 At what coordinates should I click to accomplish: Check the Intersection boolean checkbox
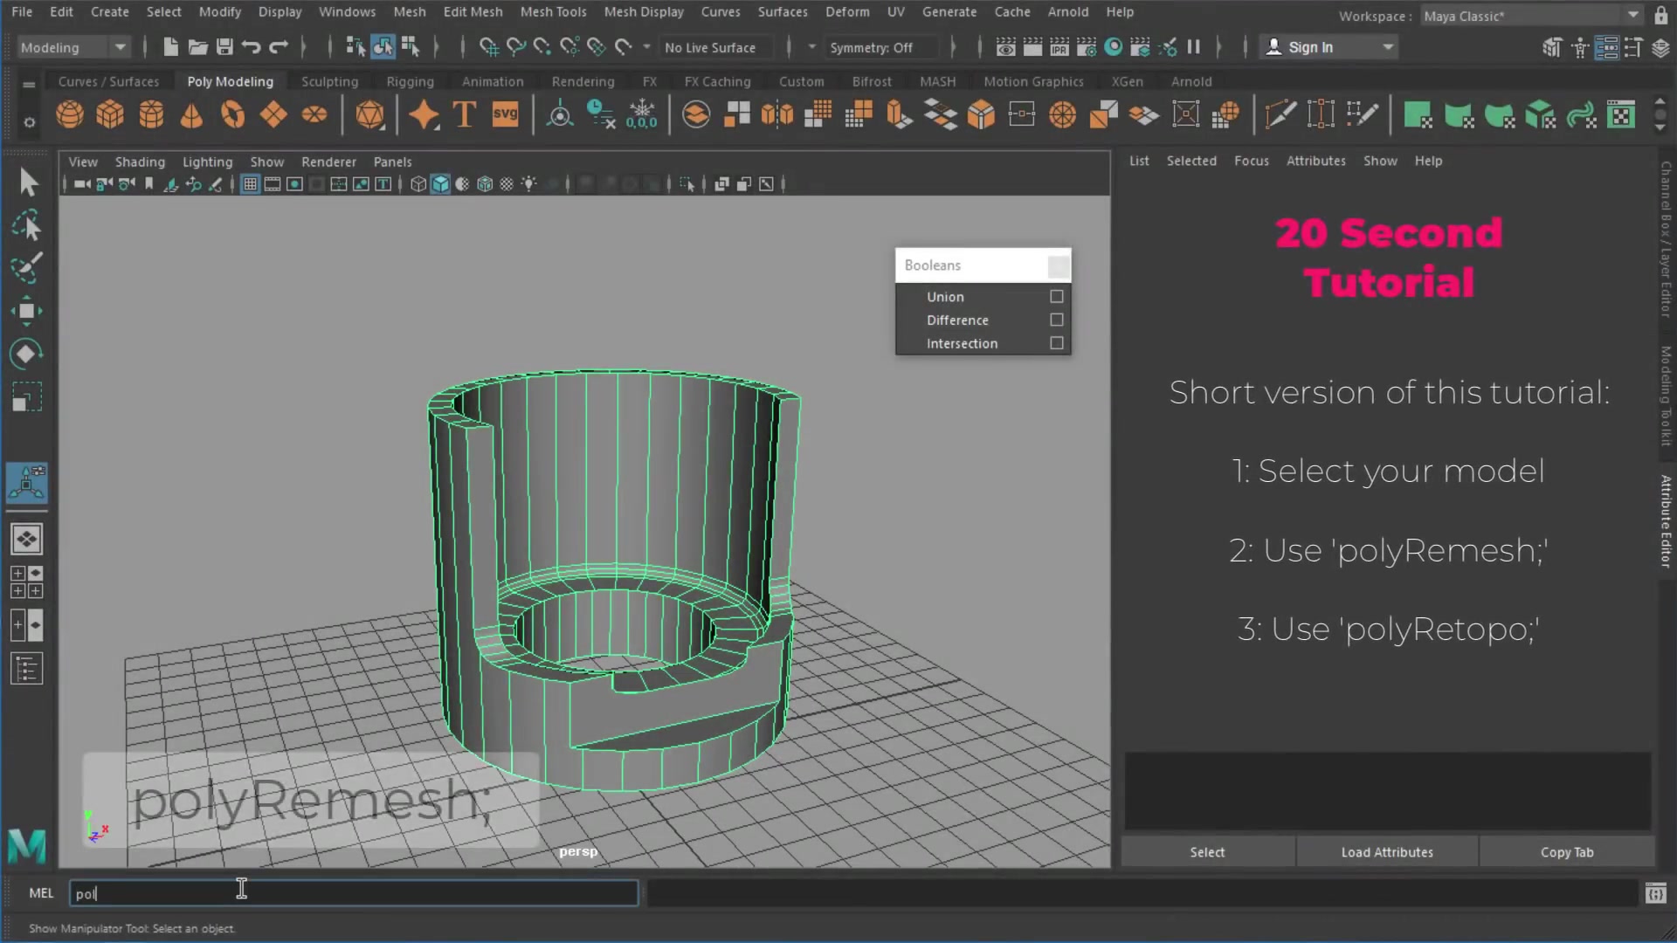tap(1056, 343)
